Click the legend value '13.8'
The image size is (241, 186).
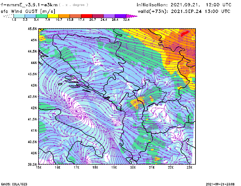[70, 20]
